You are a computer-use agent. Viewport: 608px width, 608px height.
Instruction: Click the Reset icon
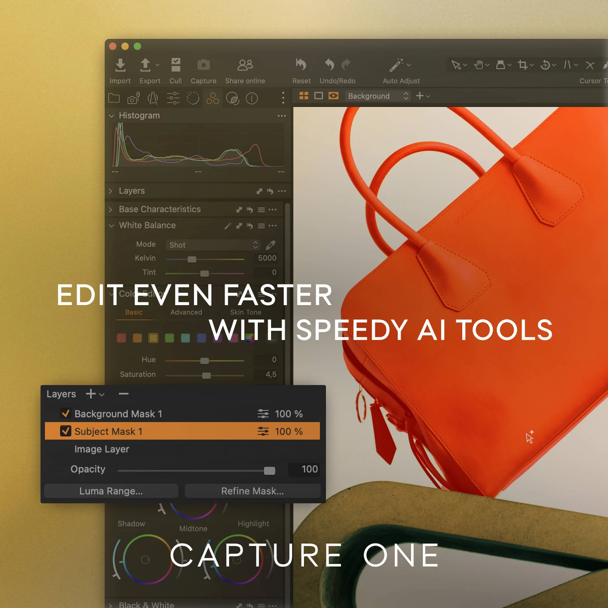click(301, 65)
